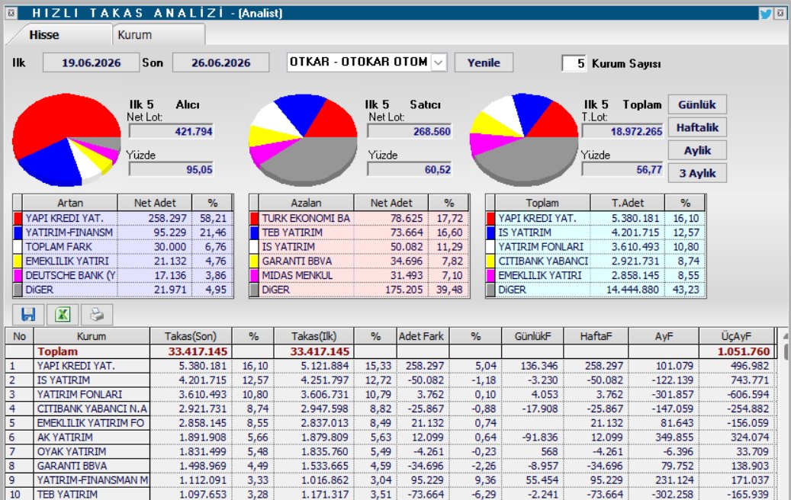Image resolution: width=791 pixels, height=500 pixels.
Task: Click gray swatch beside DiGER in Toplam table
Action: pyautogui.click(x=490, y=290)
